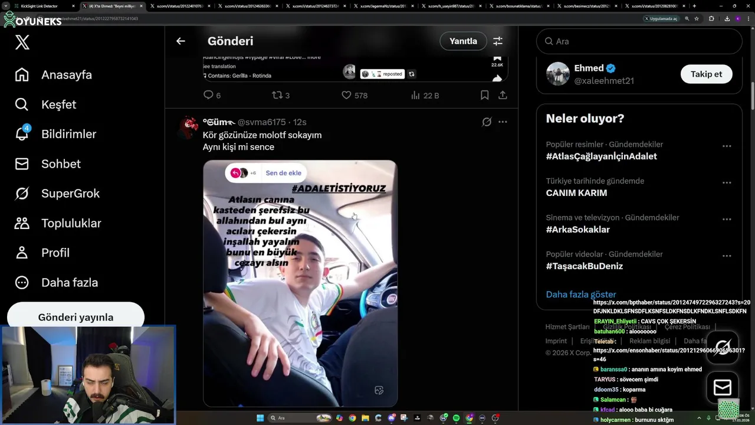Image resolution: width=755 pixels, height=425 pixels.
Task: Open File Explorer from the taskbar
Action: [x=366, y=418]
